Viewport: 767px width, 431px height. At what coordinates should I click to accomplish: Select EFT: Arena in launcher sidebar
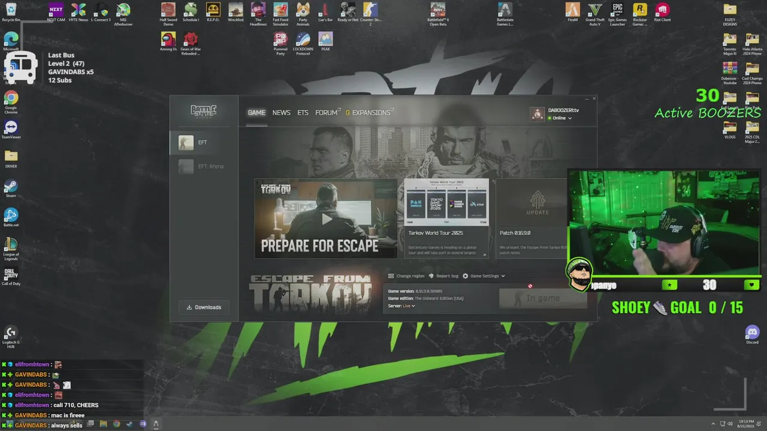(204, 166)
